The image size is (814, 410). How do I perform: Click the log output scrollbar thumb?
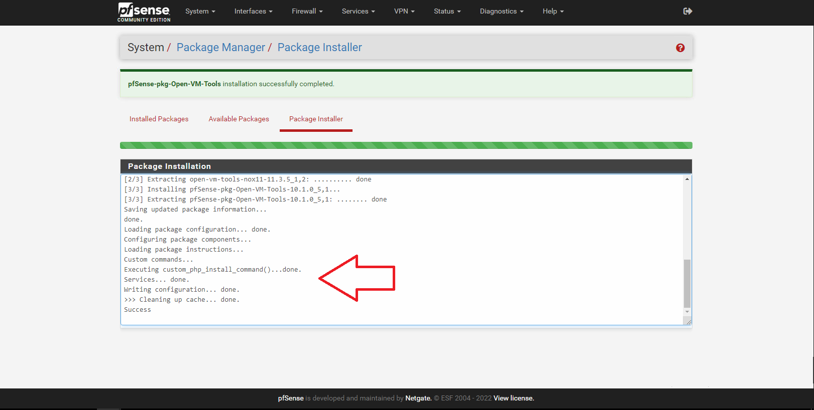(687, 283)
